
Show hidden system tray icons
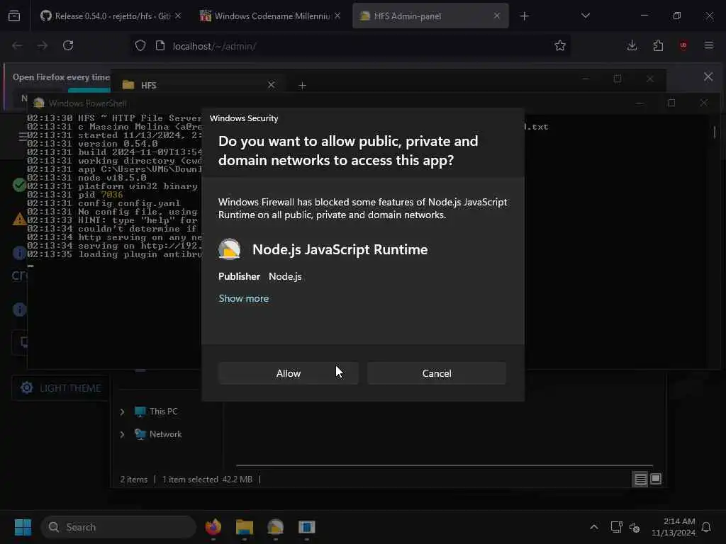coord(594,527)
